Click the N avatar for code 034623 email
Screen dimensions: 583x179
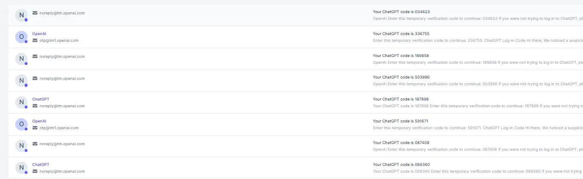(x=21, y=15)
